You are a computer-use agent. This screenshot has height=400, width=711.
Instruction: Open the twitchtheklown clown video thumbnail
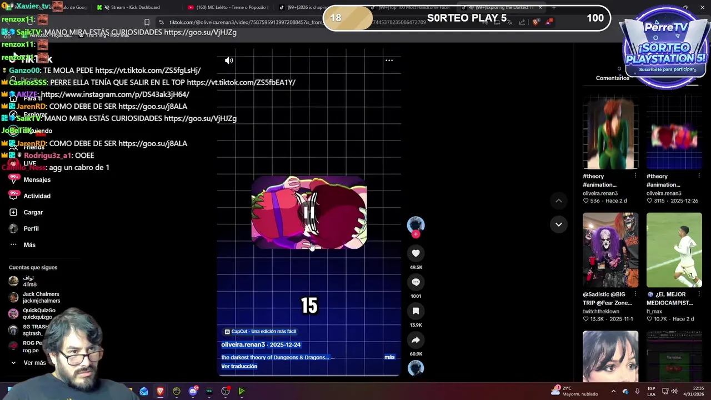point(610,250)
